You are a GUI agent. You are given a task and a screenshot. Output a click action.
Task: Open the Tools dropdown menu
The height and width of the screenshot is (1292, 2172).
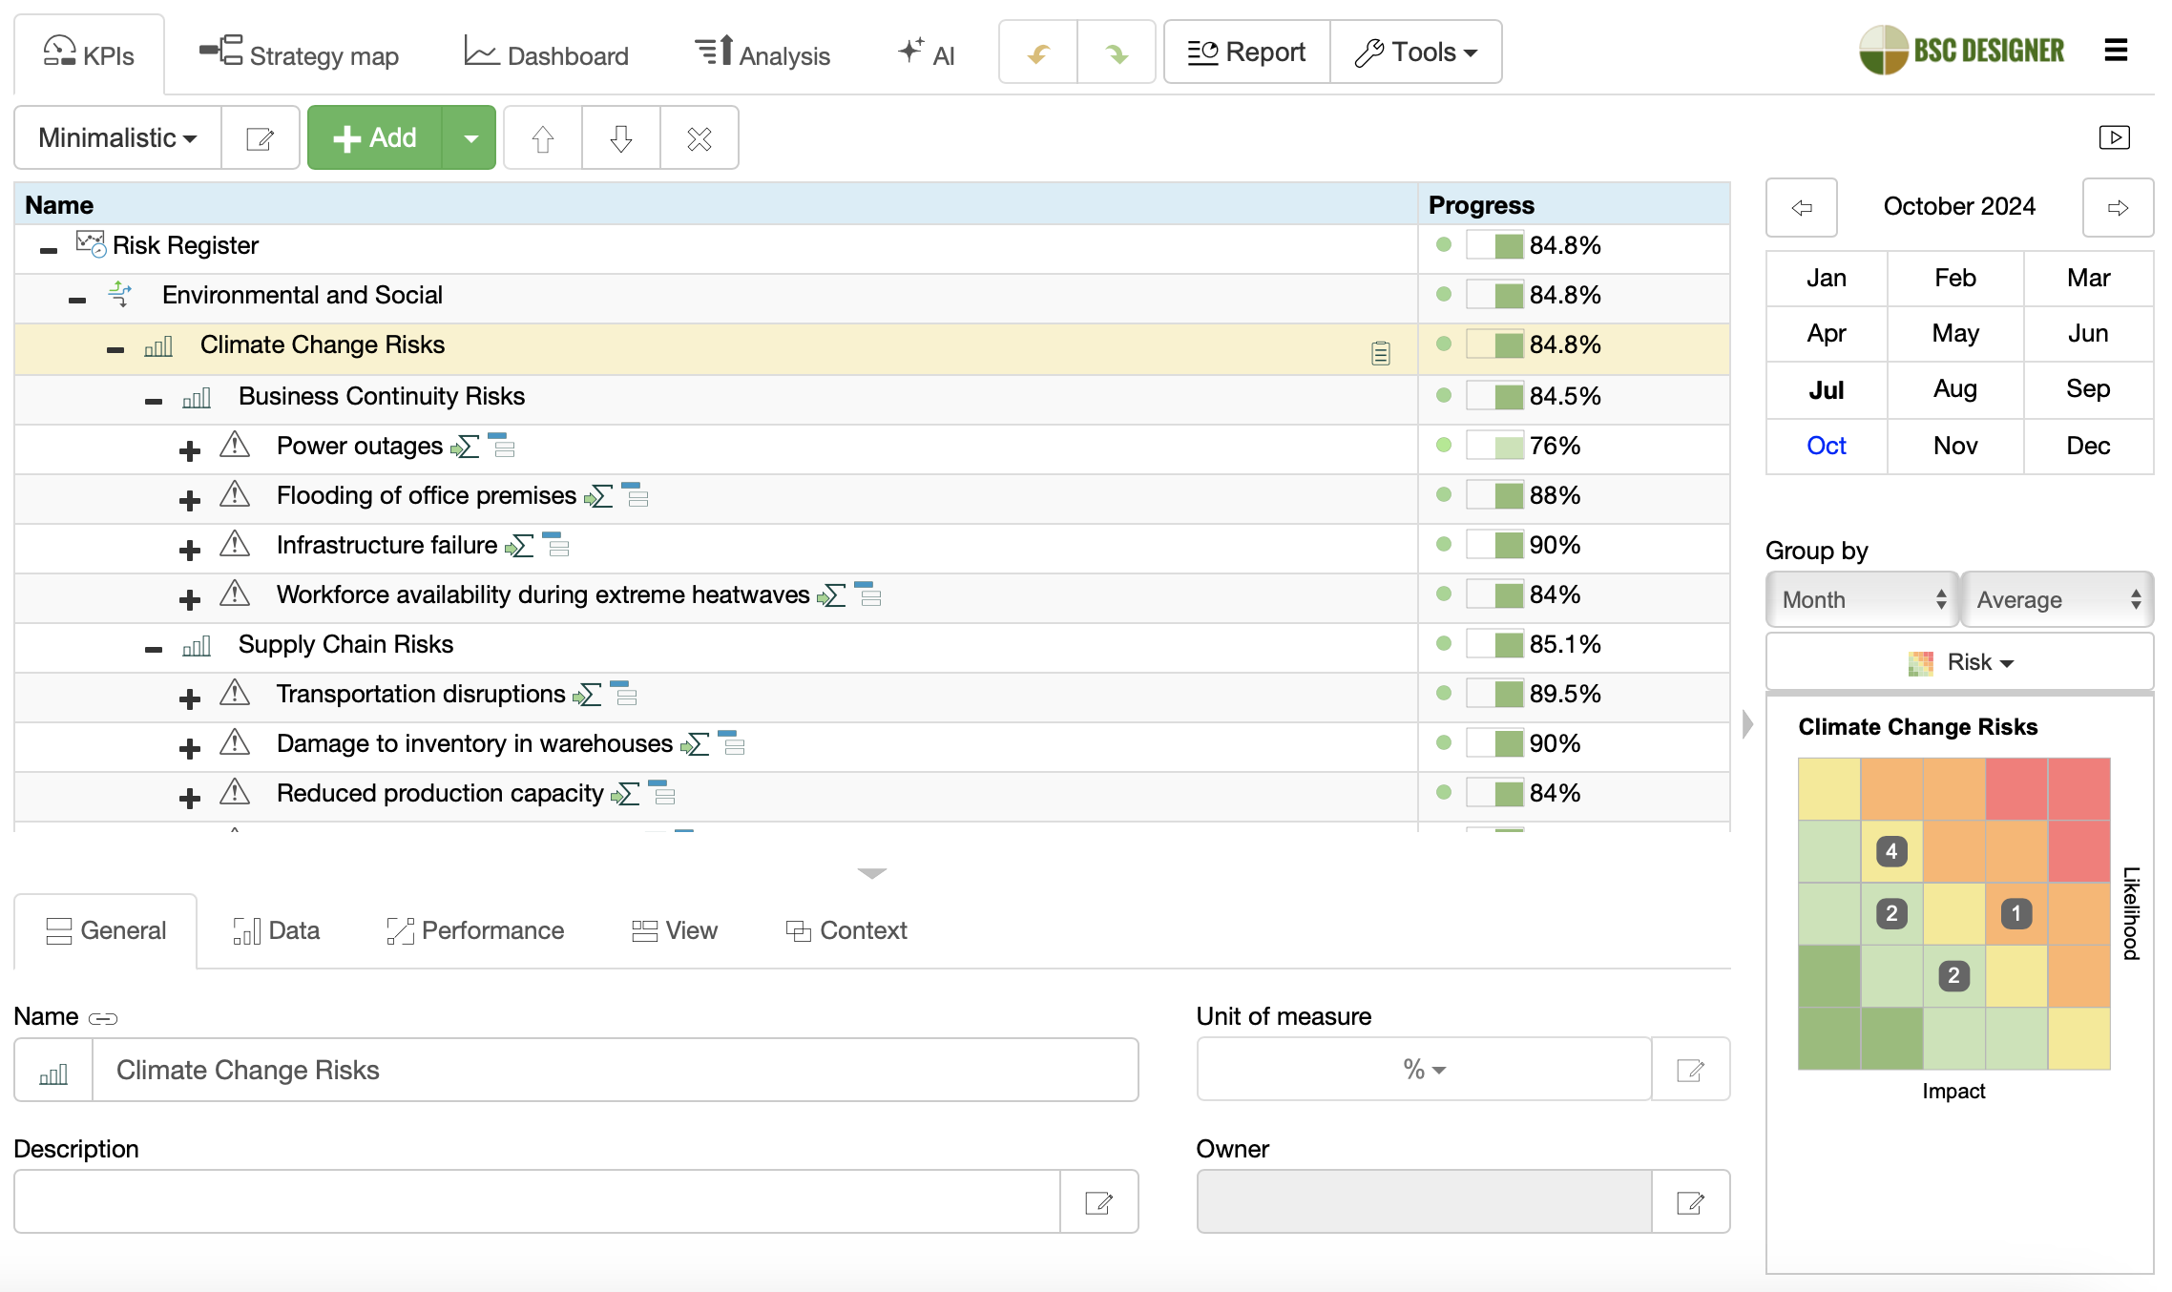tap(1416, 52)
